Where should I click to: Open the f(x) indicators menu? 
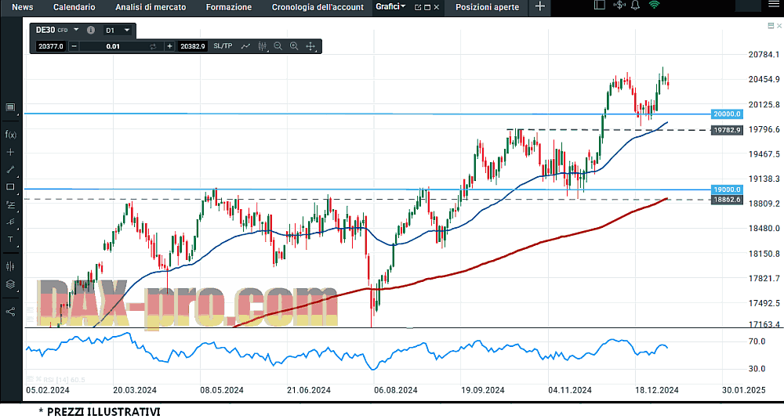(x=10, y=135)
